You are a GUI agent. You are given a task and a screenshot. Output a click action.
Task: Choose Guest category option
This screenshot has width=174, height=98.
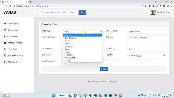(83, 49)
